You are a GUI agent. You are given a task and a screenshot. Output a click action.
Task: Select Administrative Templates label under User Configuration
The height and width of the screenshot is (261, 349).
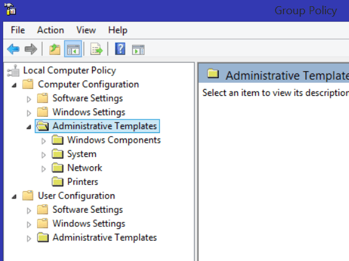pos(104,237)
